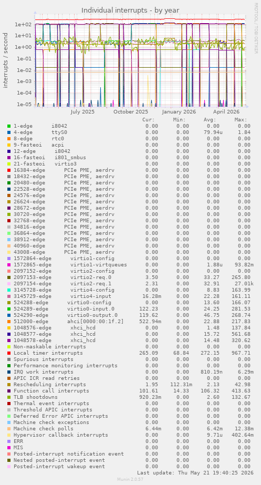The height and width of the screenshot is (485, 261).
Task: Click the April 2026 axis label
Action: click(x=227, y=112)
